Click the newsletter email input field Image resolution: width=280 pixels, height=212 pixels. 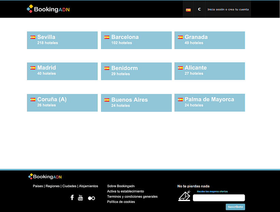(219, 198)
